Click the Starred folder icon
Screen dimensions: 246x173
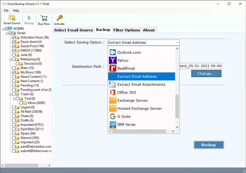(x=18, y=138)
